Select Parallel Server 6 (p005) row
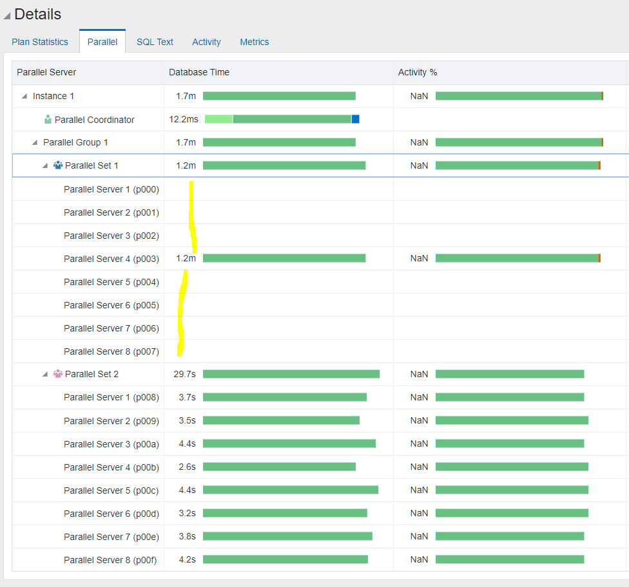629x587 pixels. coord(320,305)
